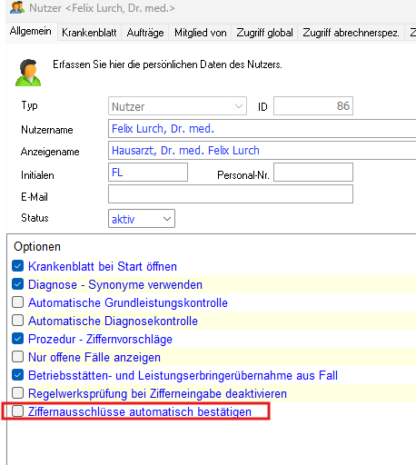Enable Automatische Diagnosekontrolle checkbox
Image resolution: width=416 pixels, height=465 pixels.
18,321
